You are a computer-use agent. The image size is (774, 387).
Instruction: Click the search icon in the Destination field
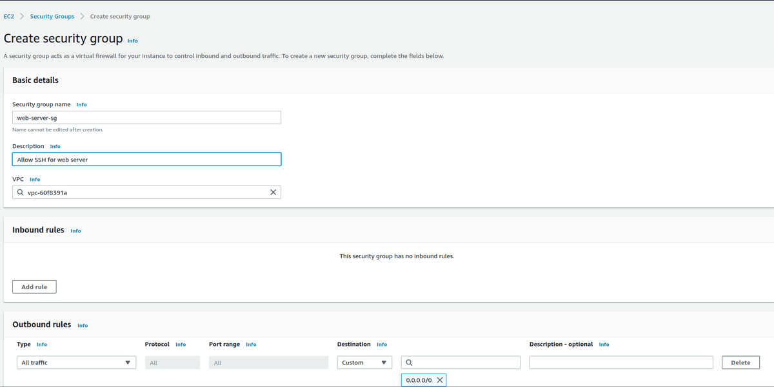(x=408, y=362)
